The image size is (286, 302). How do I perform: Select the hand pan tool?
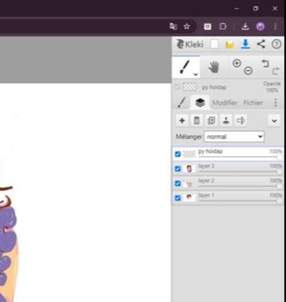click(214, 67)
